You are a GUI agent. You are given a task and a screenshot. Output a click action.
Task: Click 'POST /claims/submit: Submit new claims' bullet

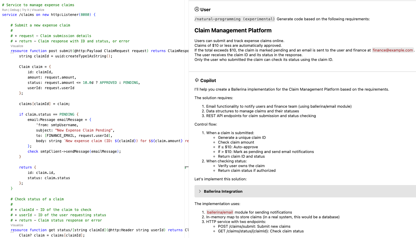pos(254,226)
